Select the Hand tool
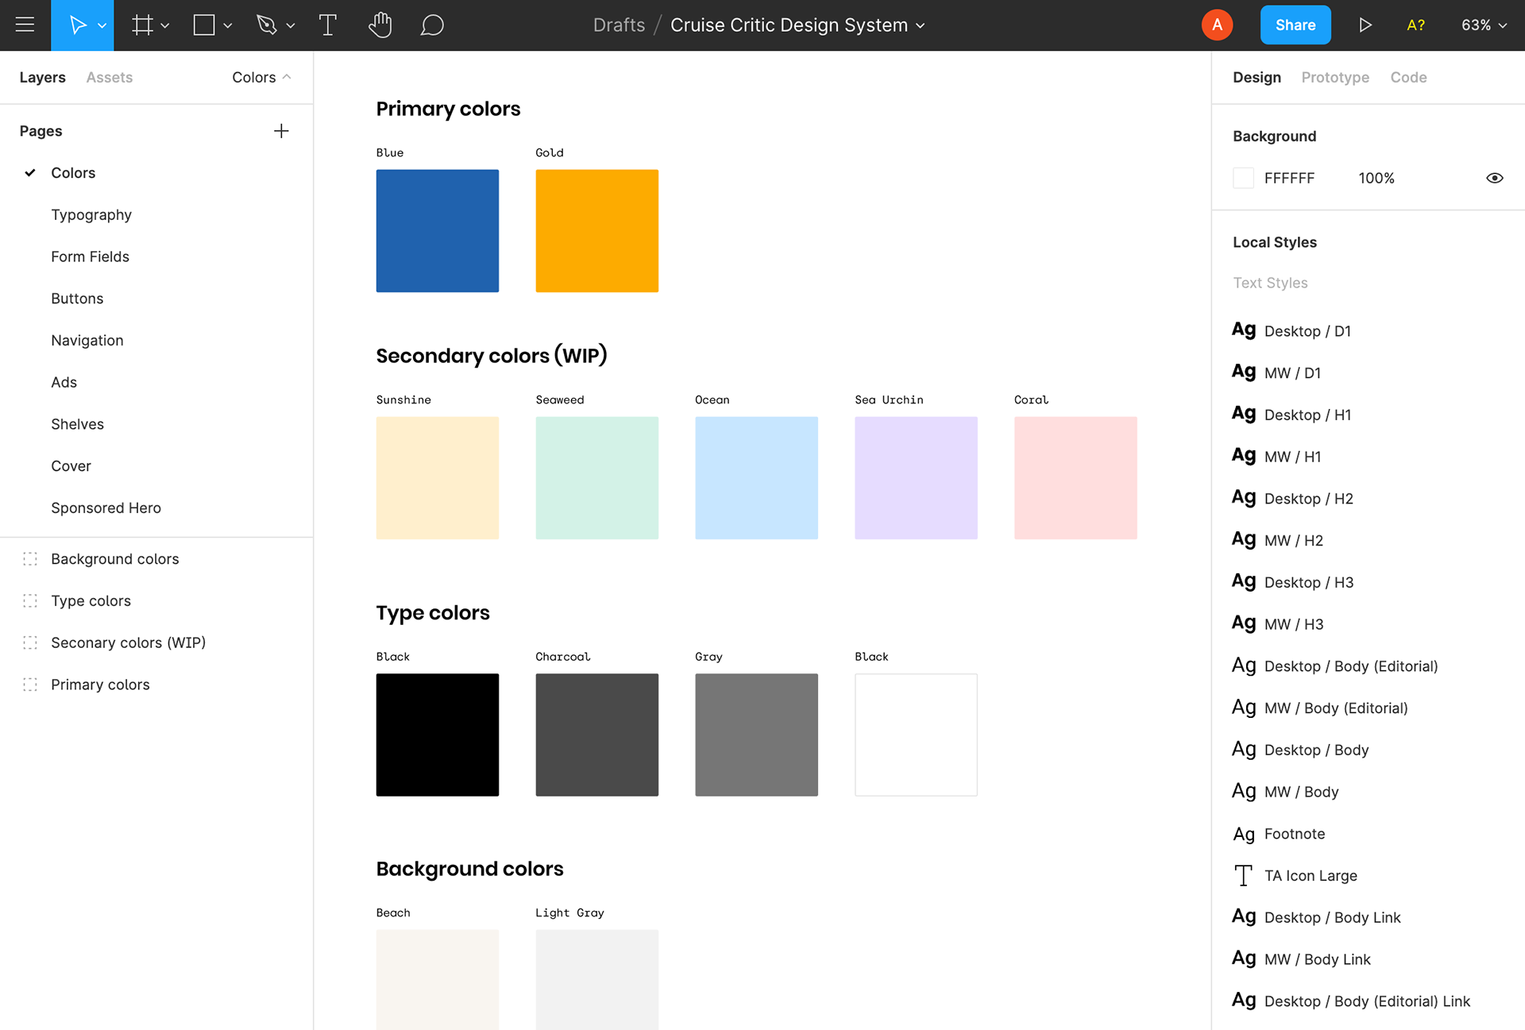 (x=380, y=25)
